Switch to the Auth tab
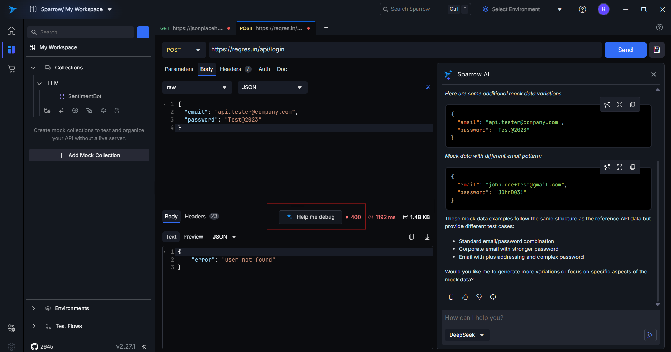671x352 pixels. [x=264, y=69]
